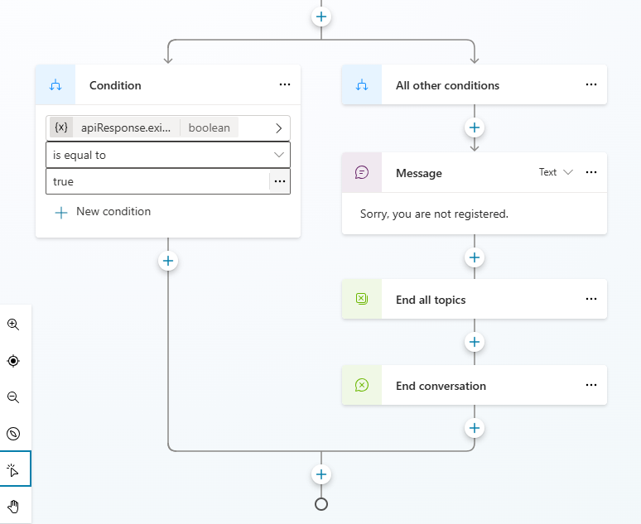This screenshot has width=641, height=524.
Task: Click the Condition branch icon
Action: tap(56, 85)
